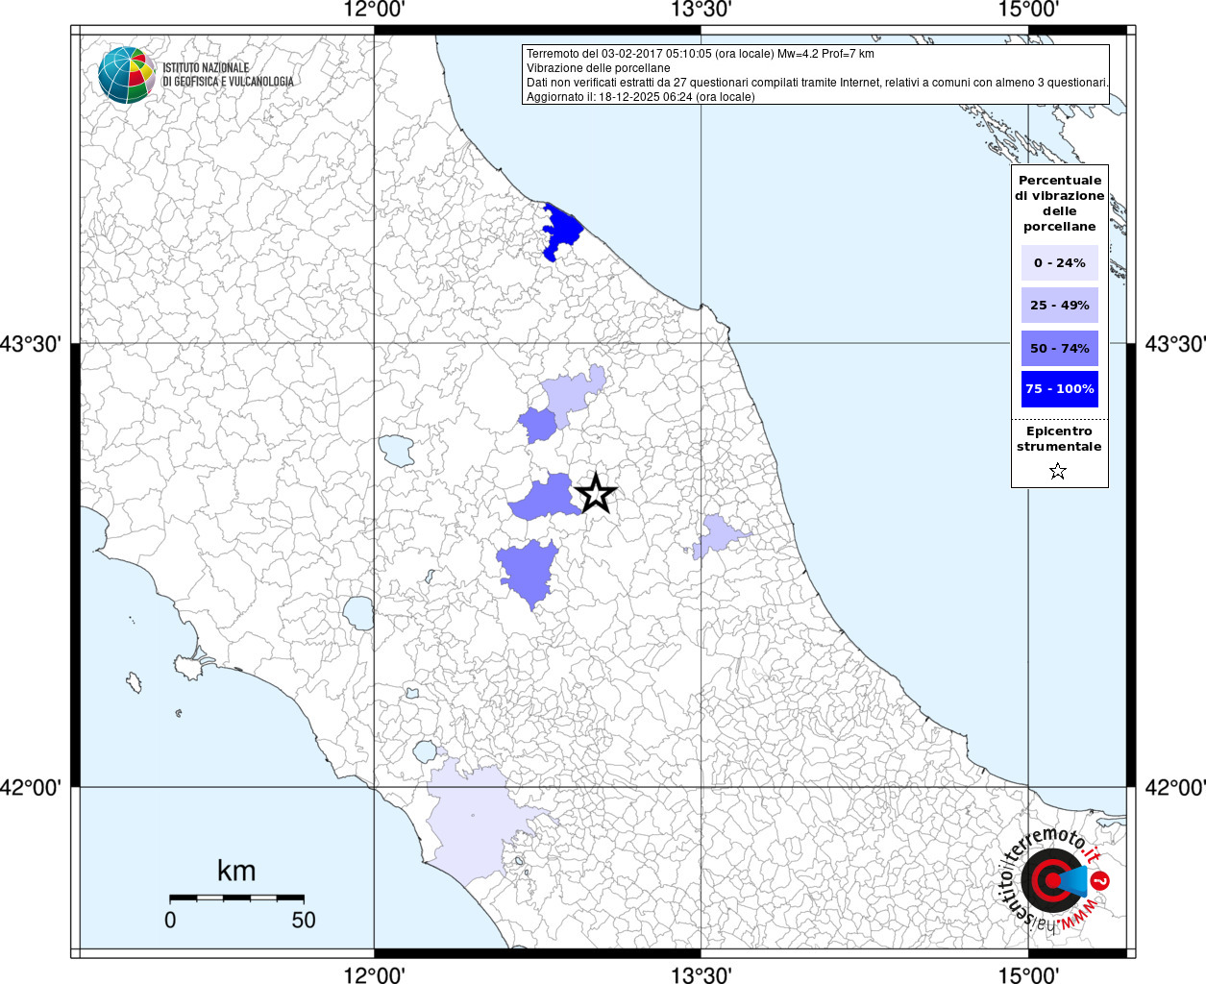Viewport: 1206px width, 984px height.
Task: Click the light shaded municipality on the 13°30' line
Action: tap(717, 535)
